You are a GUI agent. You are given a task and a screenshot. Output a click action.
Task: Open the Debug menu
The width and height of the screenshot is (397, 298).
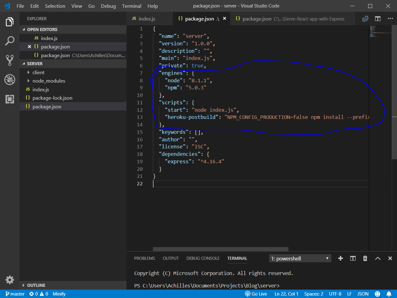(108, 6)
